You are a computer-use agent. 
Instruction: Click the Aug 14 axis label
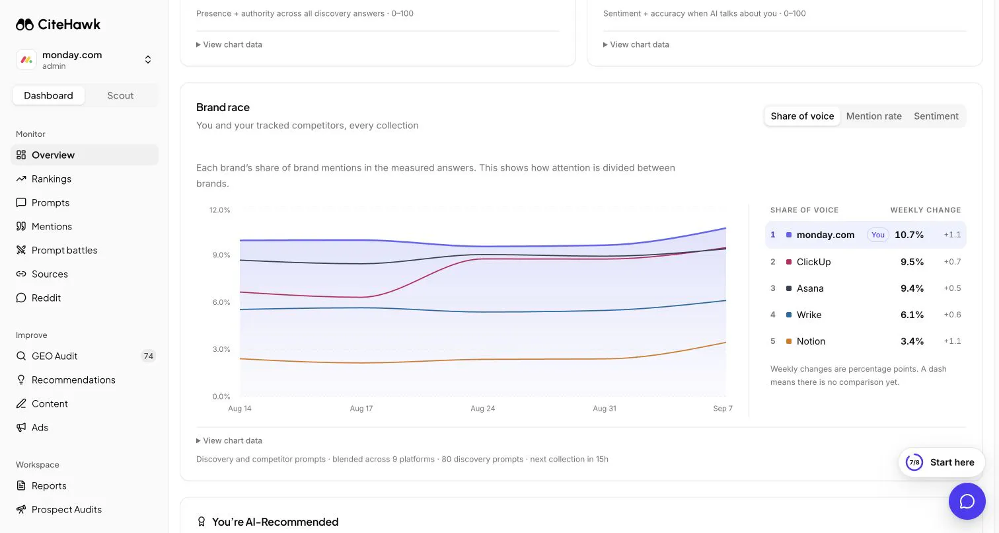click(240, 409)
